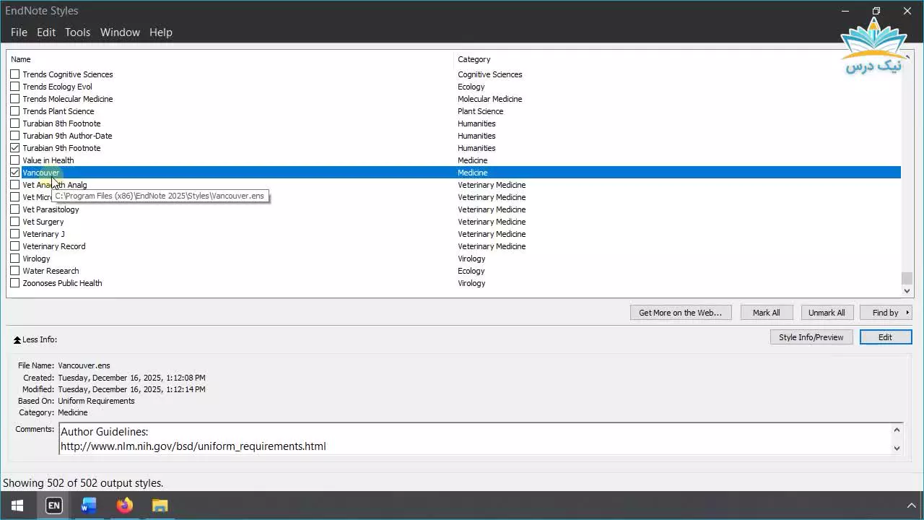Click the Unmark All button

click(827, 313)
